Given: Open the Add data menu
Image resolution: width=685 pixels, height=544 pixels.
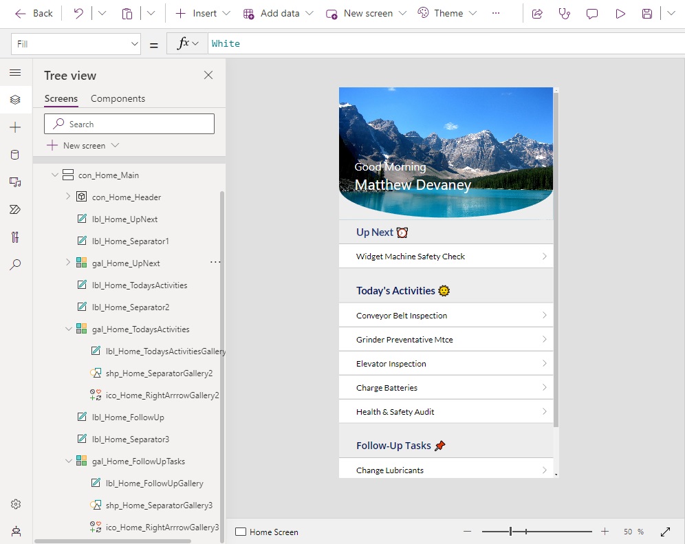Looking at the screenshot, I should pyautogui.click(x=279, y=14).
